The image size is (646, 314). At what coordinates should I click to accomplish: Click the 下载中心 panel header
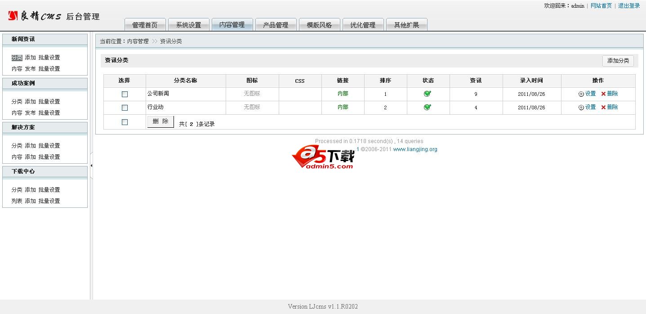(45, 171)
